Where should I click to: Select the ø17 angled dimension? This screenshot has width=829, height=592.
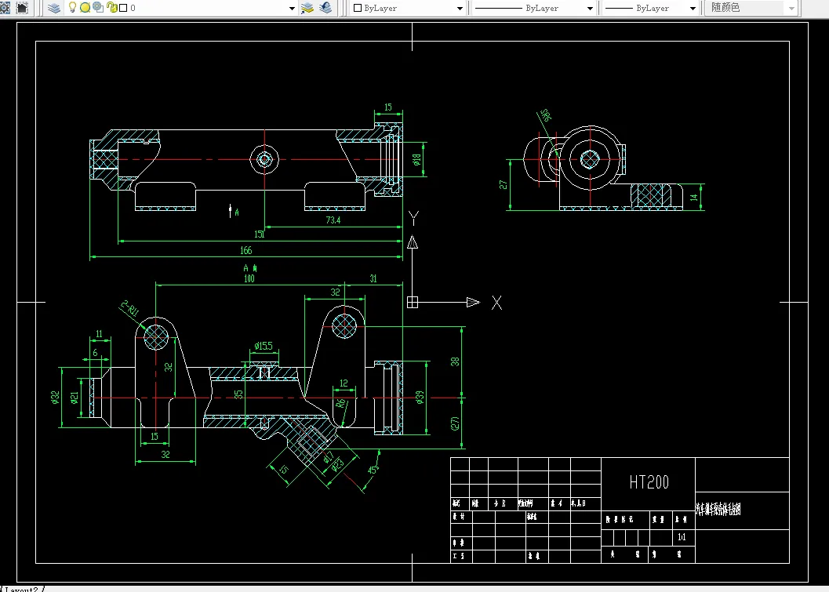(329, 457)
